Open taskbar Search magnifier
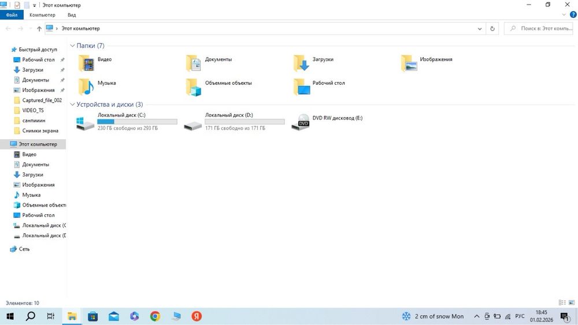Image resolution: width=578 pixels, height=325 pixels. [x=31, y=316]
